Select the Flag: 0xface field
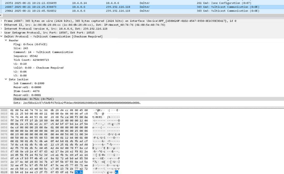Screen dimensions: 284x174 [x=25, y=44]
